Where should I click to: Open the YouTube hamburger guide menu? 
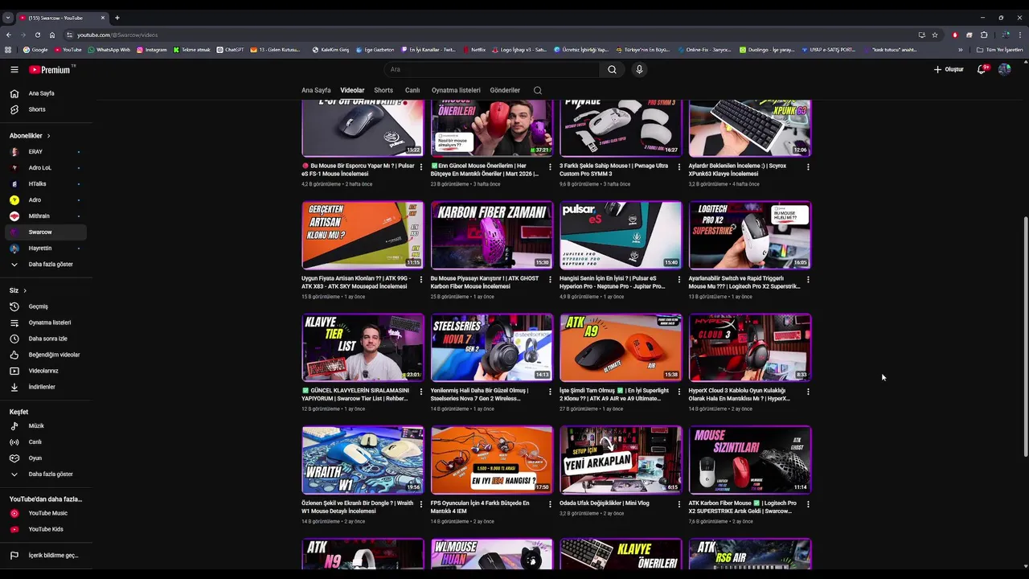14,69
